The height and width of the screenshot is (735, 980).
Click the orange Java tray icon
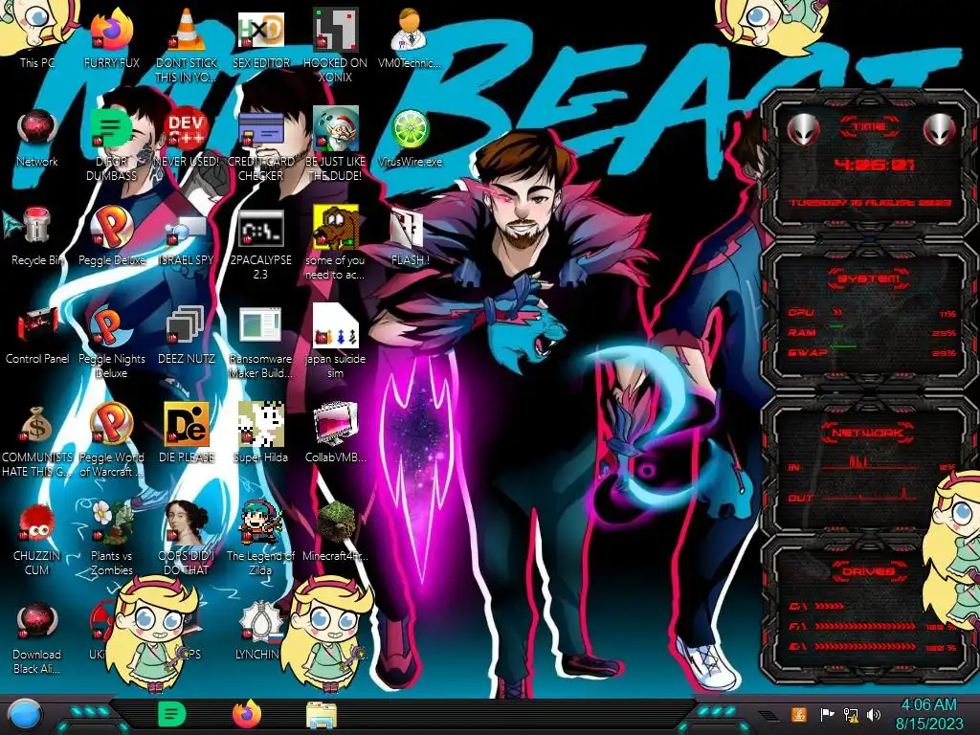pyautogui.click(x=799, y=714)
